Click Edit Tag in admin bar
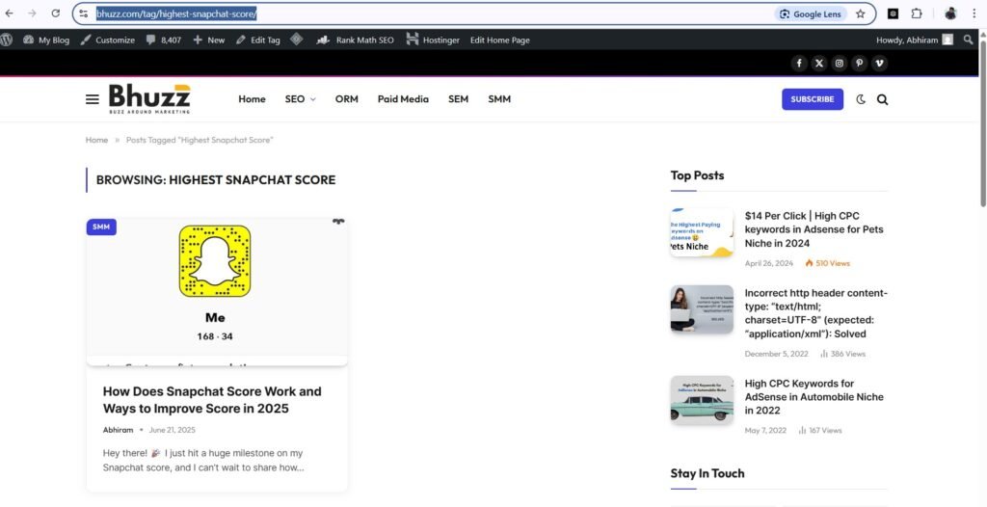Screen dimensions: 987x507 258,40
